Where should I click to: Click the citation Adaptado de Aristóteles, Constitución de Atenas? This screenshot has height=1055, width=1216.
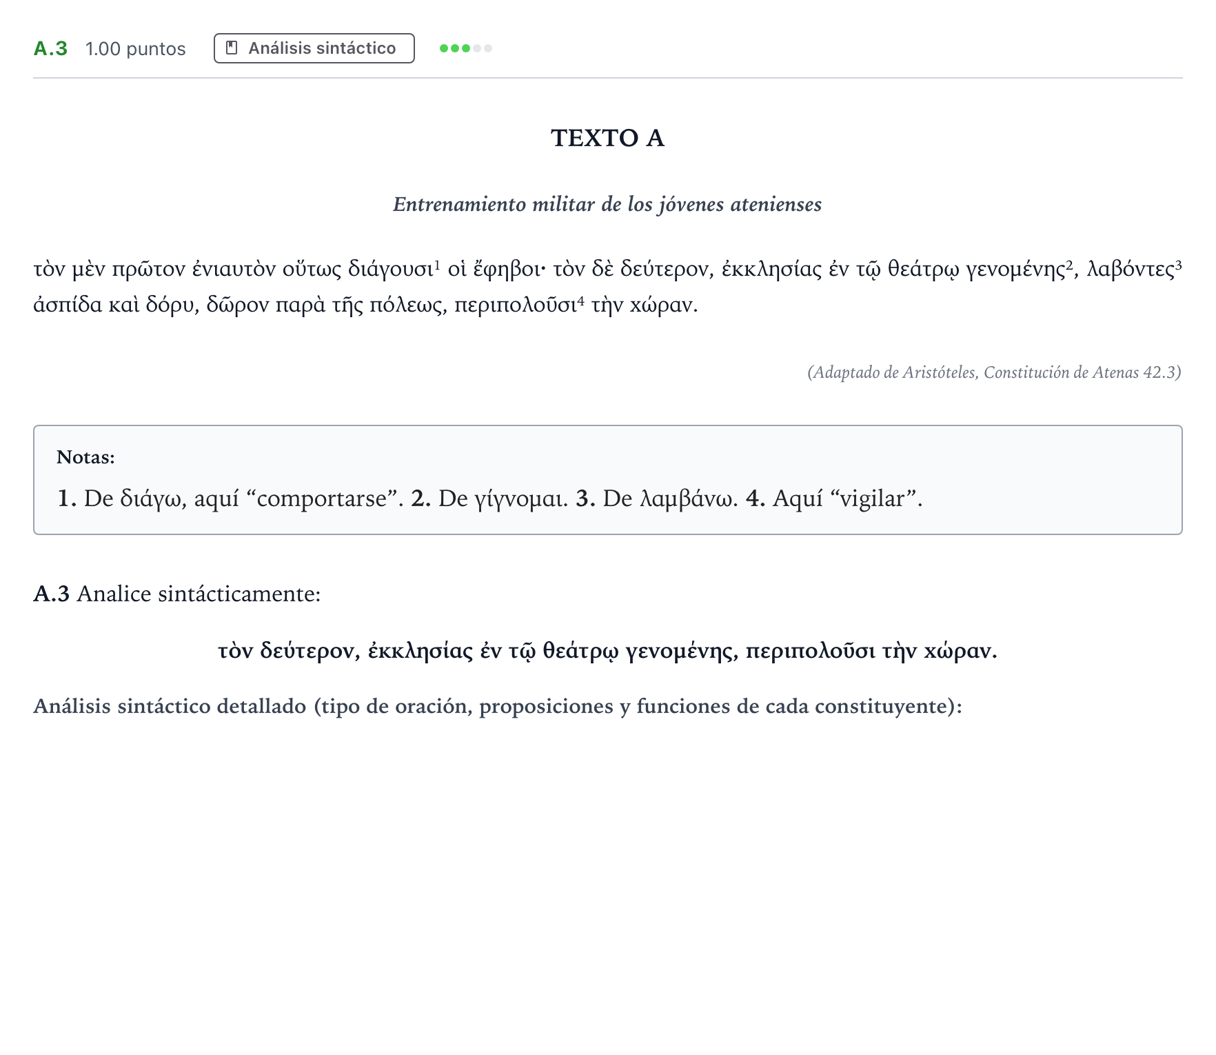pos(994,372)
